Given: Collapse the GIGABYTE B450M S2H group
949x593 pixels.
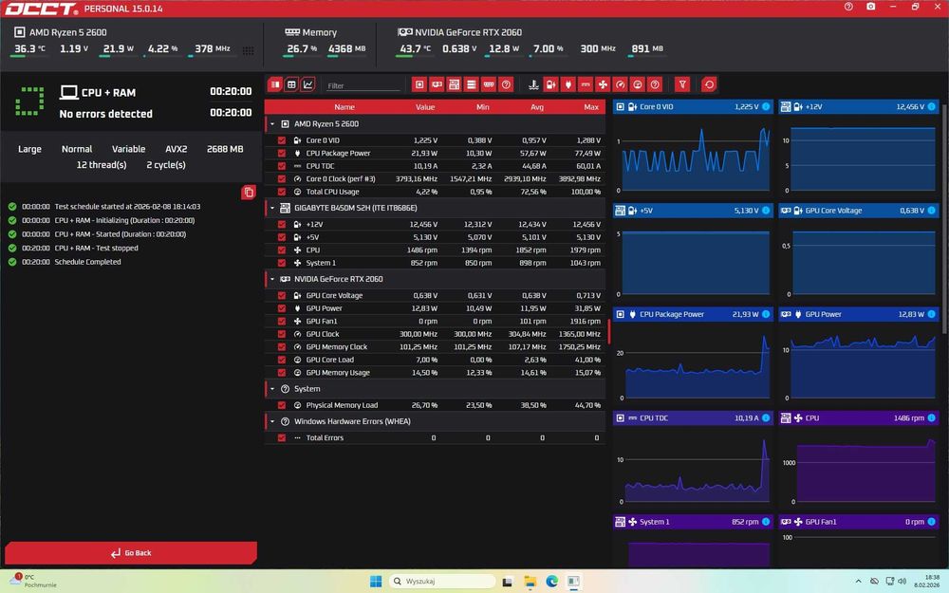Looking at the screenshot, I should 272,208.
